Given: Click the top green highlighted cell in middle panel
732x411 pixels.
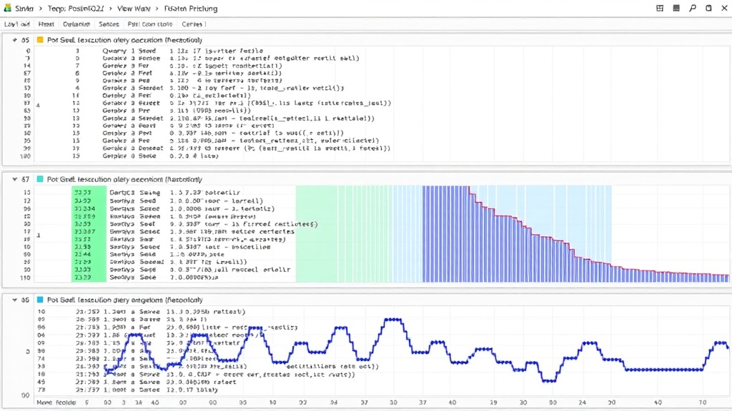Looking at the screenshot, I should pos(89,192).
